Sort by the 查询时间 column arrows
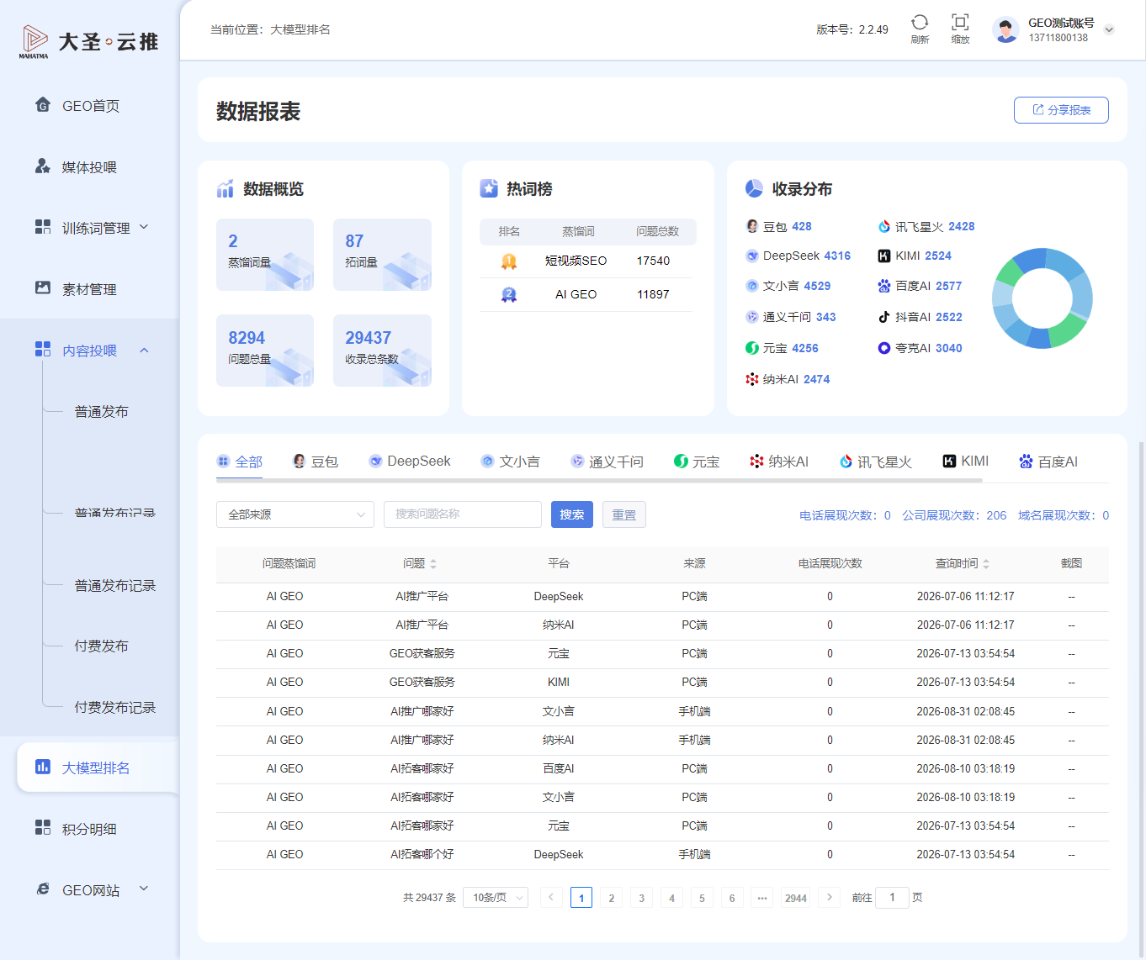 click(x=986, y=564)
